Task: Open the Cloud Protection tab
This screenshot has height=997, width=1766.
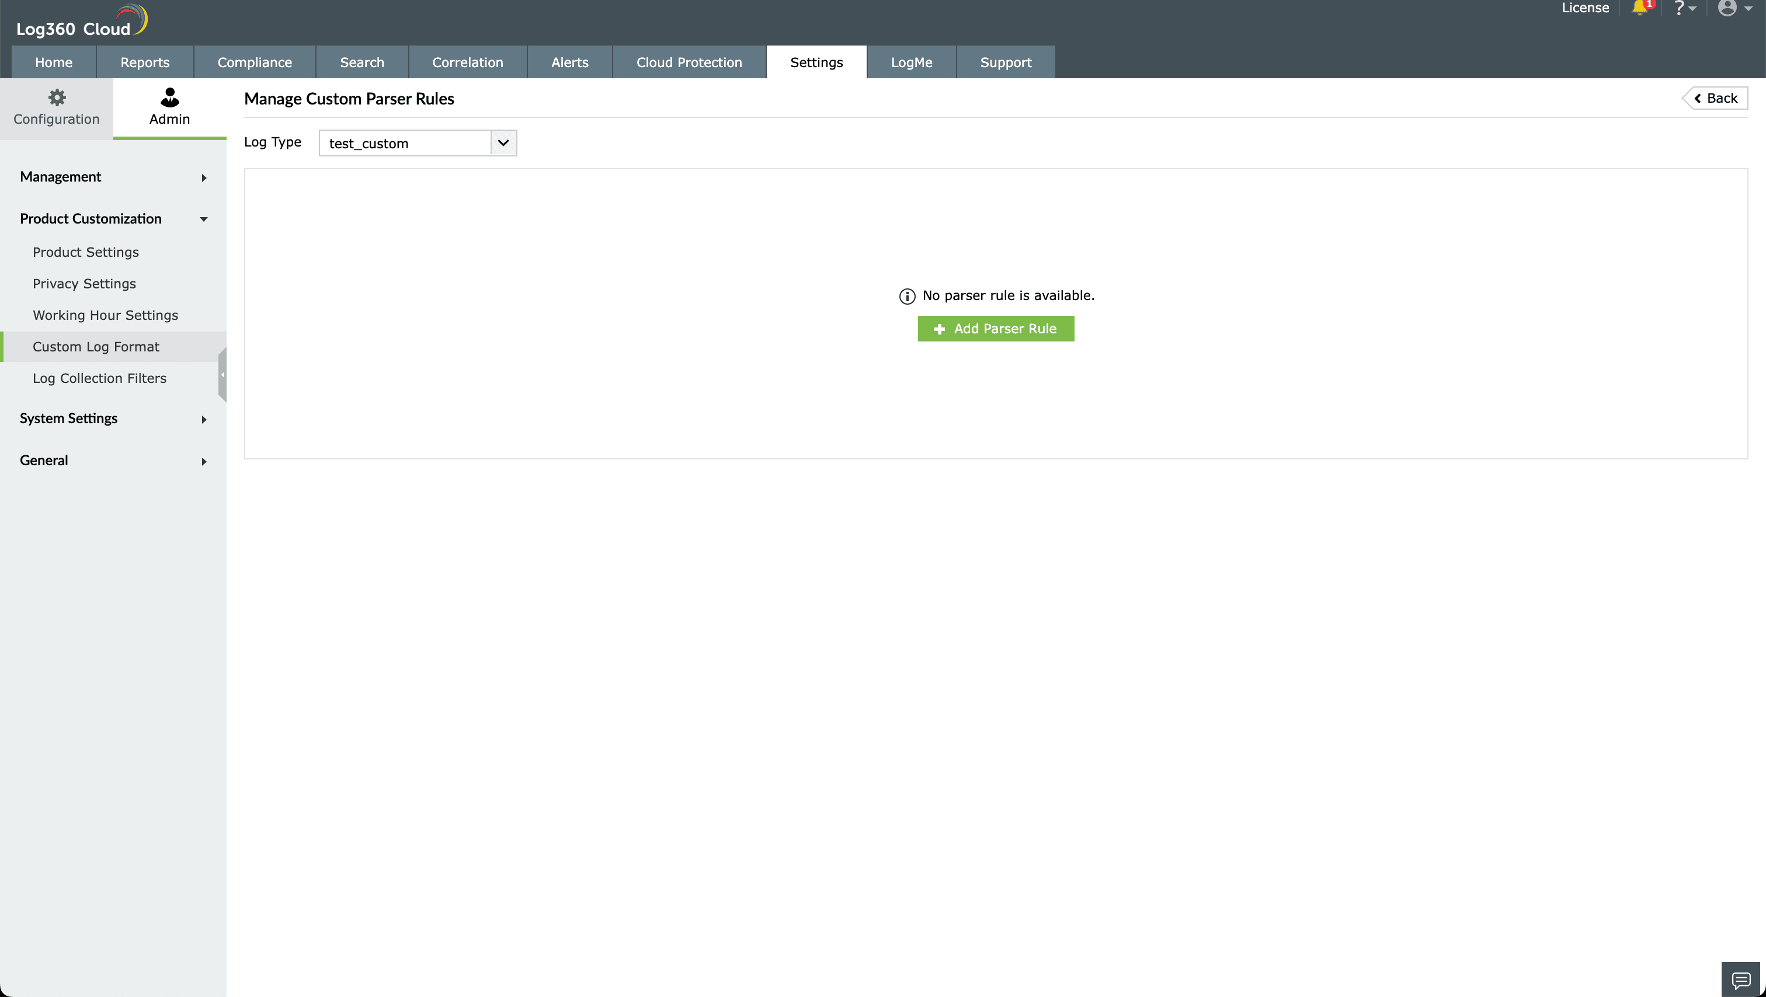Action: [x=689, y=62]
